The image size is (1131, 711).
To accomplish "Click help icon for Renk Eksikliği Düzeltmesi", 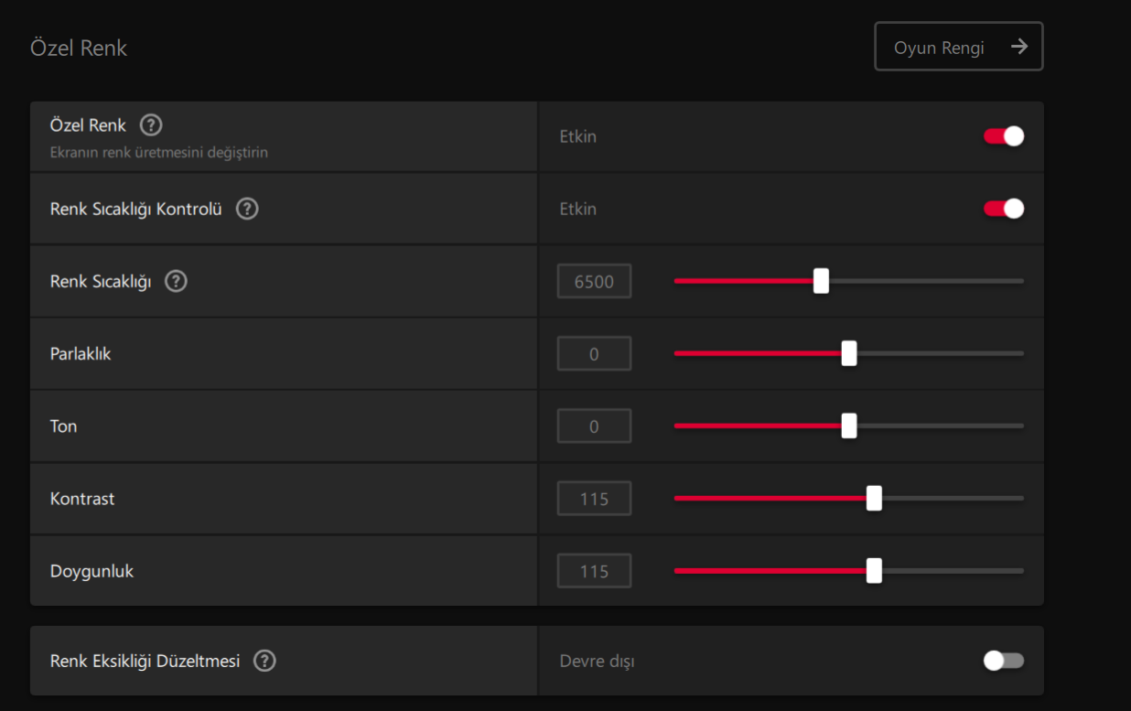I will coord(264,661).
